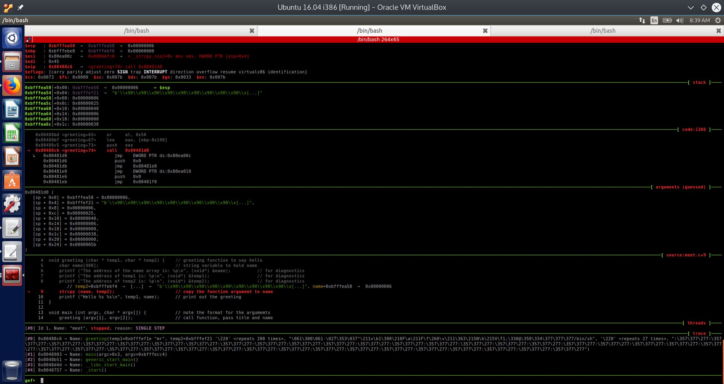
Task: Open the 'En' keyboard layout menu
Action: 654,20
